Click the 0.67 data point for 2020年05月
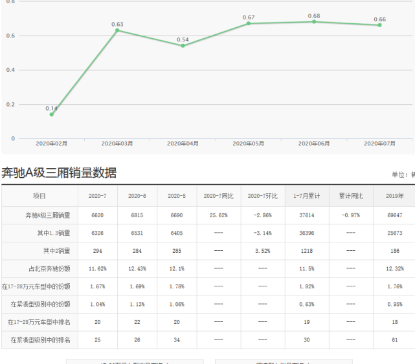The image size is (415, 364). (x=249, y=23)
